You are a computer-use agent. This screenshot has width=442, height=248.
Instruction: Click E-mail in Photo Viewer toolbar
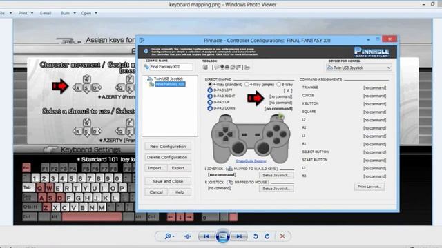pos(46,13)
